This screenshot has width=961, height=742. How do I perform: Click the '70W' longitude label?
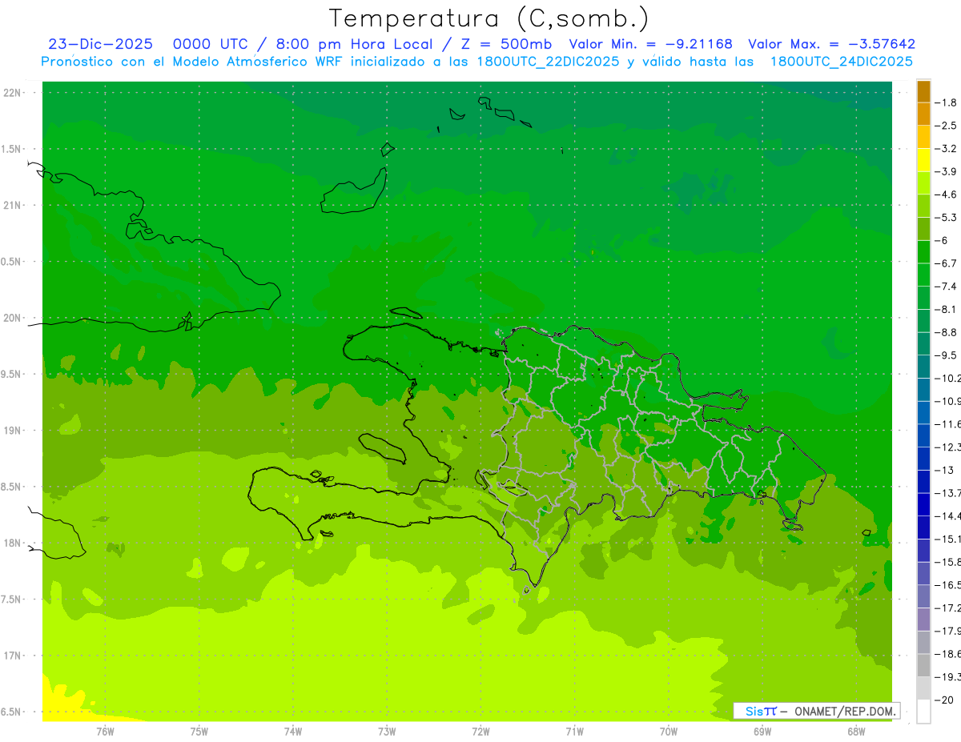coord(669,732)
